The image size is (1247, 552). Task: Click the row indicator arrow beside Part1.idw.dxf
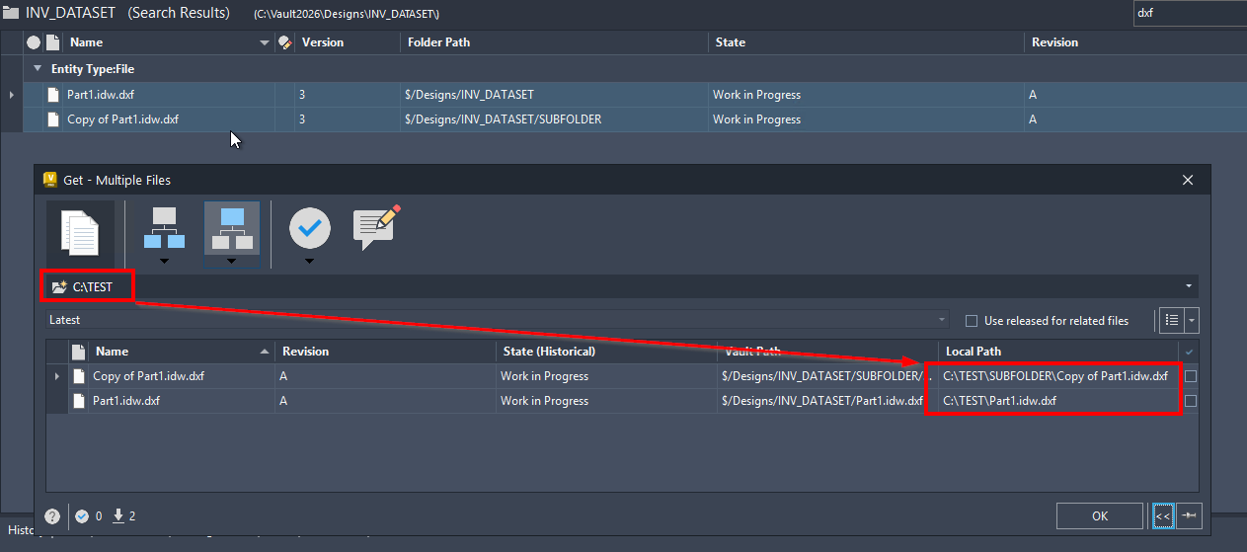pos(11,95)
